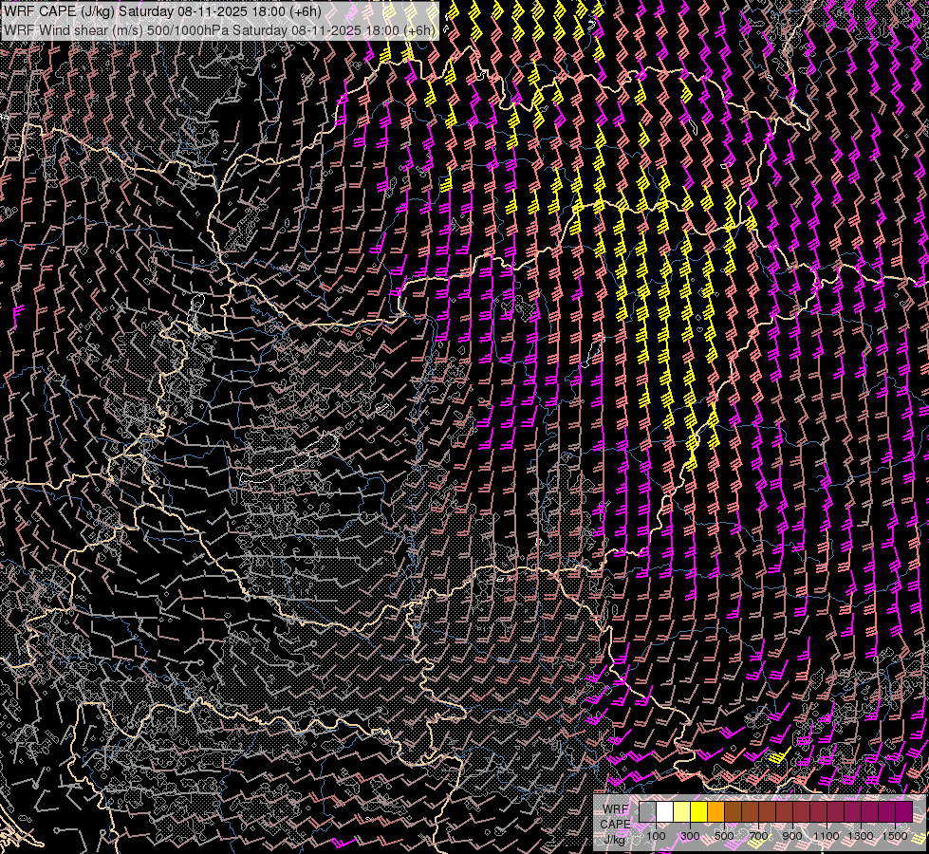Viewport: 929px width, 854px height.
Task: Click the 500/1000hPa text in the header
Action: click(x=186, y=30)
